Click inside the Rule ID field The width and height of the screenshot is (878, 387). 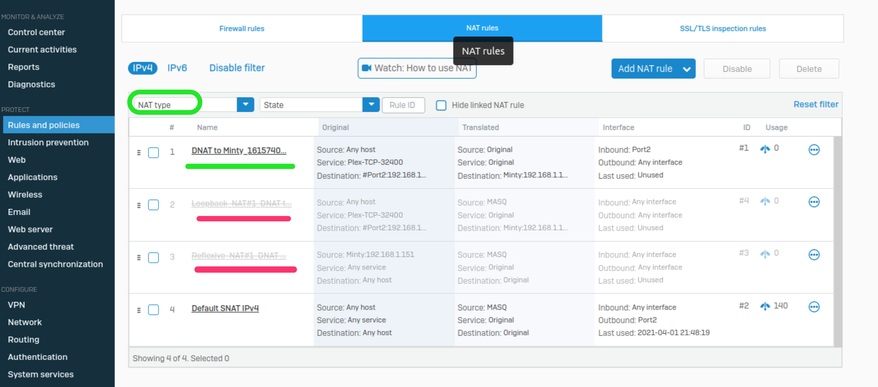(403, 105)
